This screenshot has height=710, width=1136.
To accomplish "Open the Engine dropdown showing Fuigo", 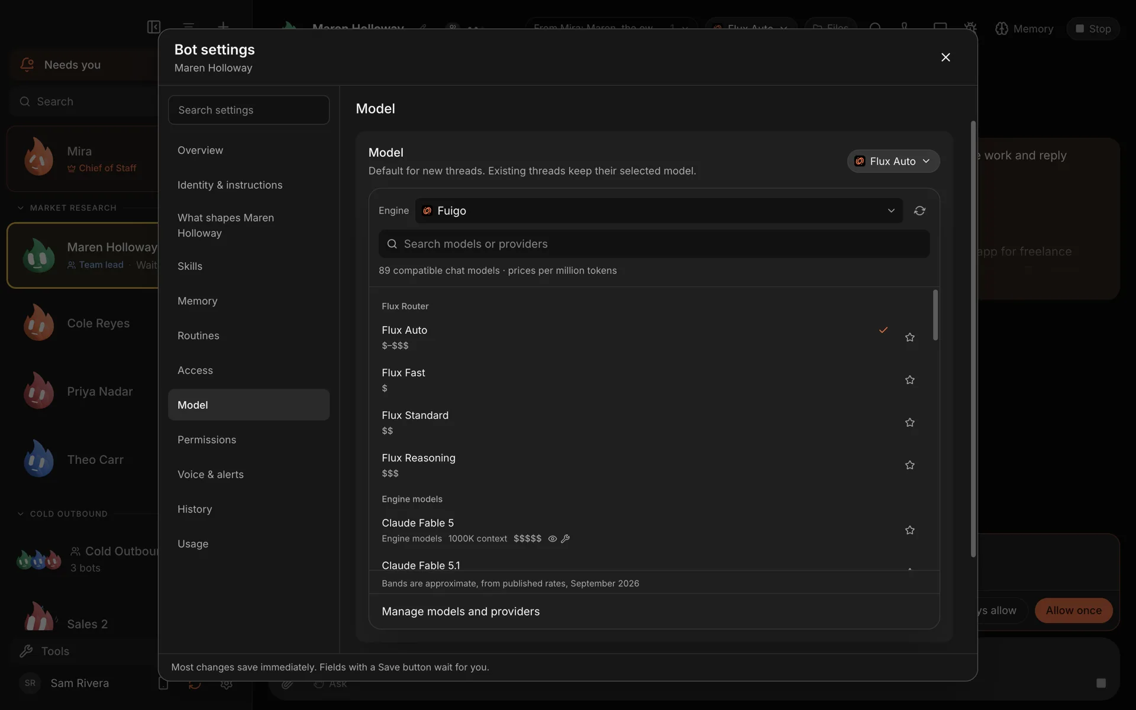I will pos(659,211).
